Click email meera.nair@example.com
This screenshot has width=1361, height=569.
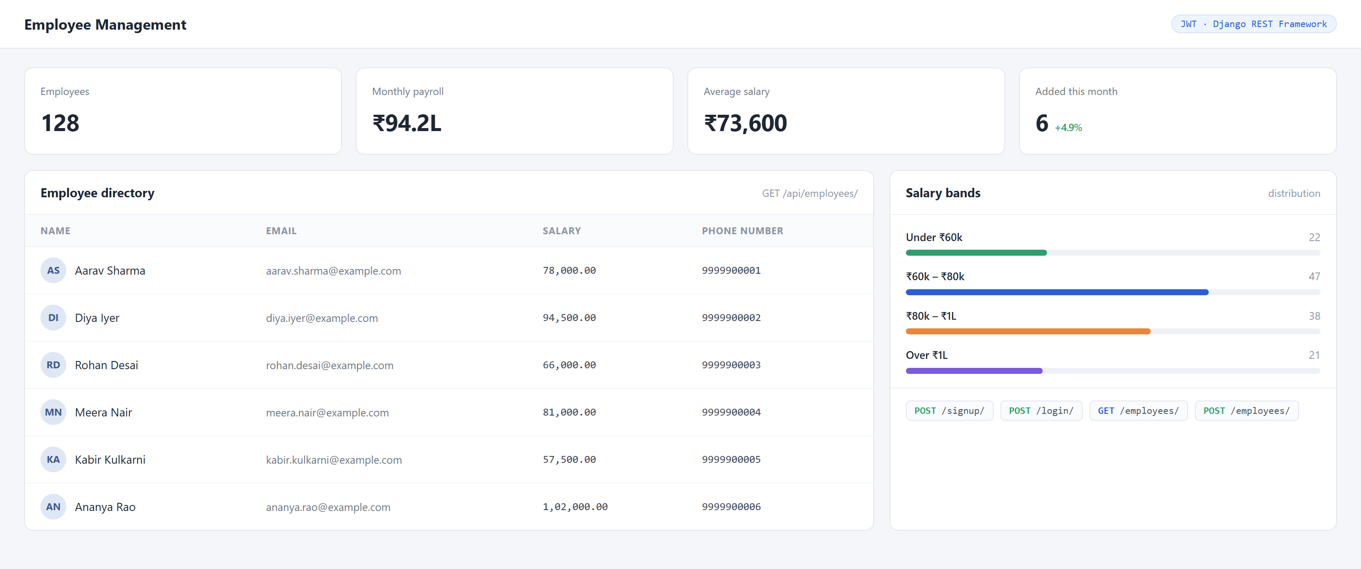tap(327, 413)
